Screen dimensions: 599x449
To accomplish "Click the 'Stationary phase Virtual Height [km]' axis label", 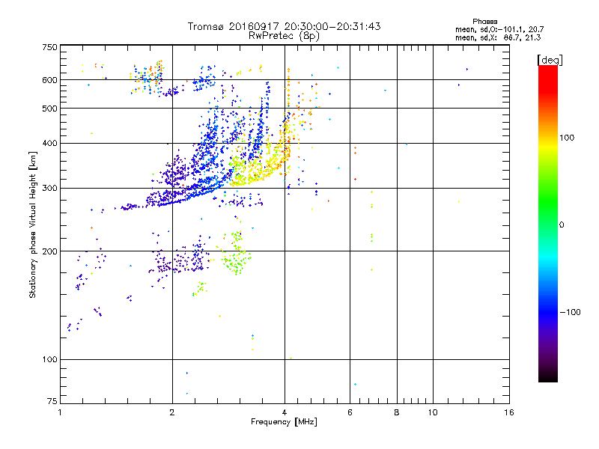I will tap(33, 225).
